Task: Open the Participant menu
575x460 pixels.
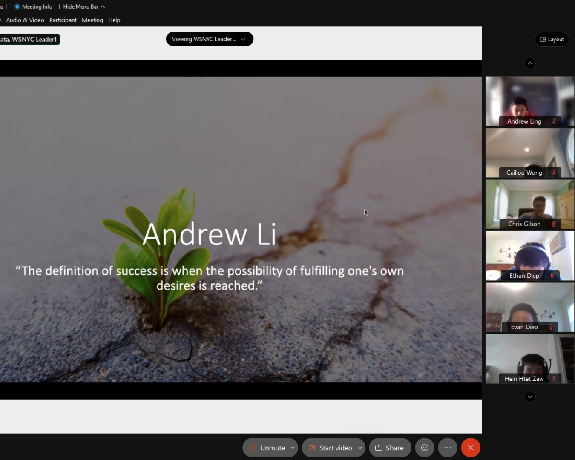Action: (x=63, y=20)
